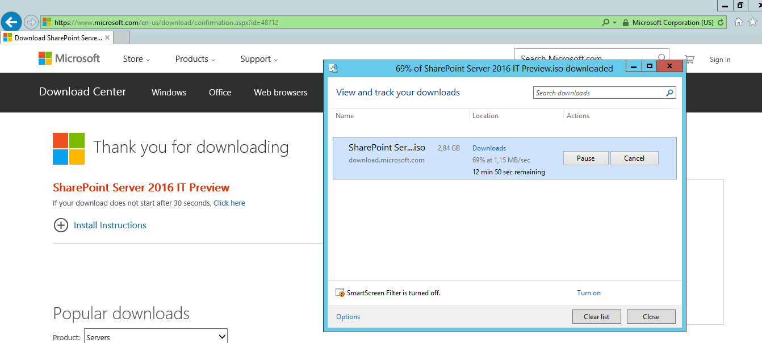Viewport: 762px width, 343px height.
Task: Click the '2,84 GB' file size text
Action: pyautogui.click(x=449, y=148)
